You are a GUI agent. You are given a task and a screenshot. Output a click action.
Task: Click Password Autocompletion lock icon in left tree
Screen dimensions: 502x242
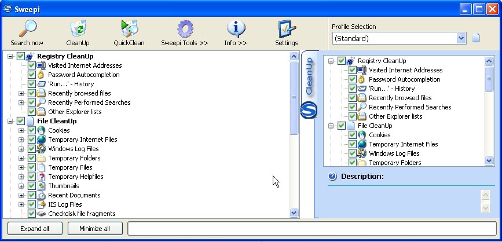point(41,75)
